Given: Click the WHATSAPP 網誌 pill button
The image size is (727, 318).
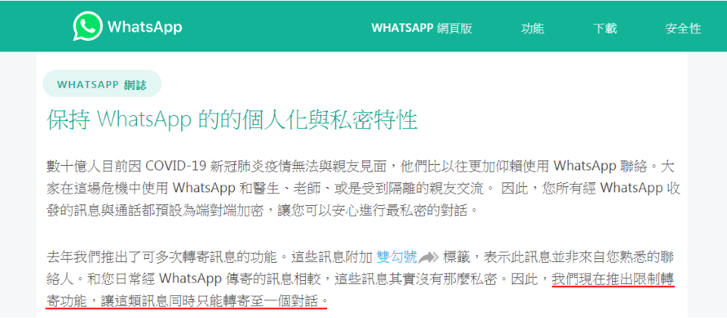Looking at the screenshot, I should (x=101, y=84).
